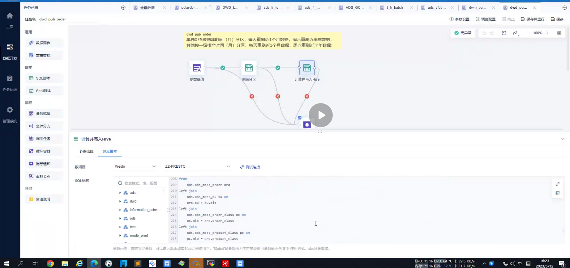Select the 计算并写入Hive node
The image size is (570, 268).
coord(307,68)
